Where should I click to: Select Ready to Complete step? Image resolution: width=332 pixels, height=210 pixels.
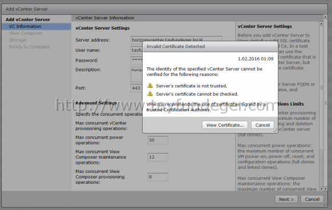click(30, 47)
